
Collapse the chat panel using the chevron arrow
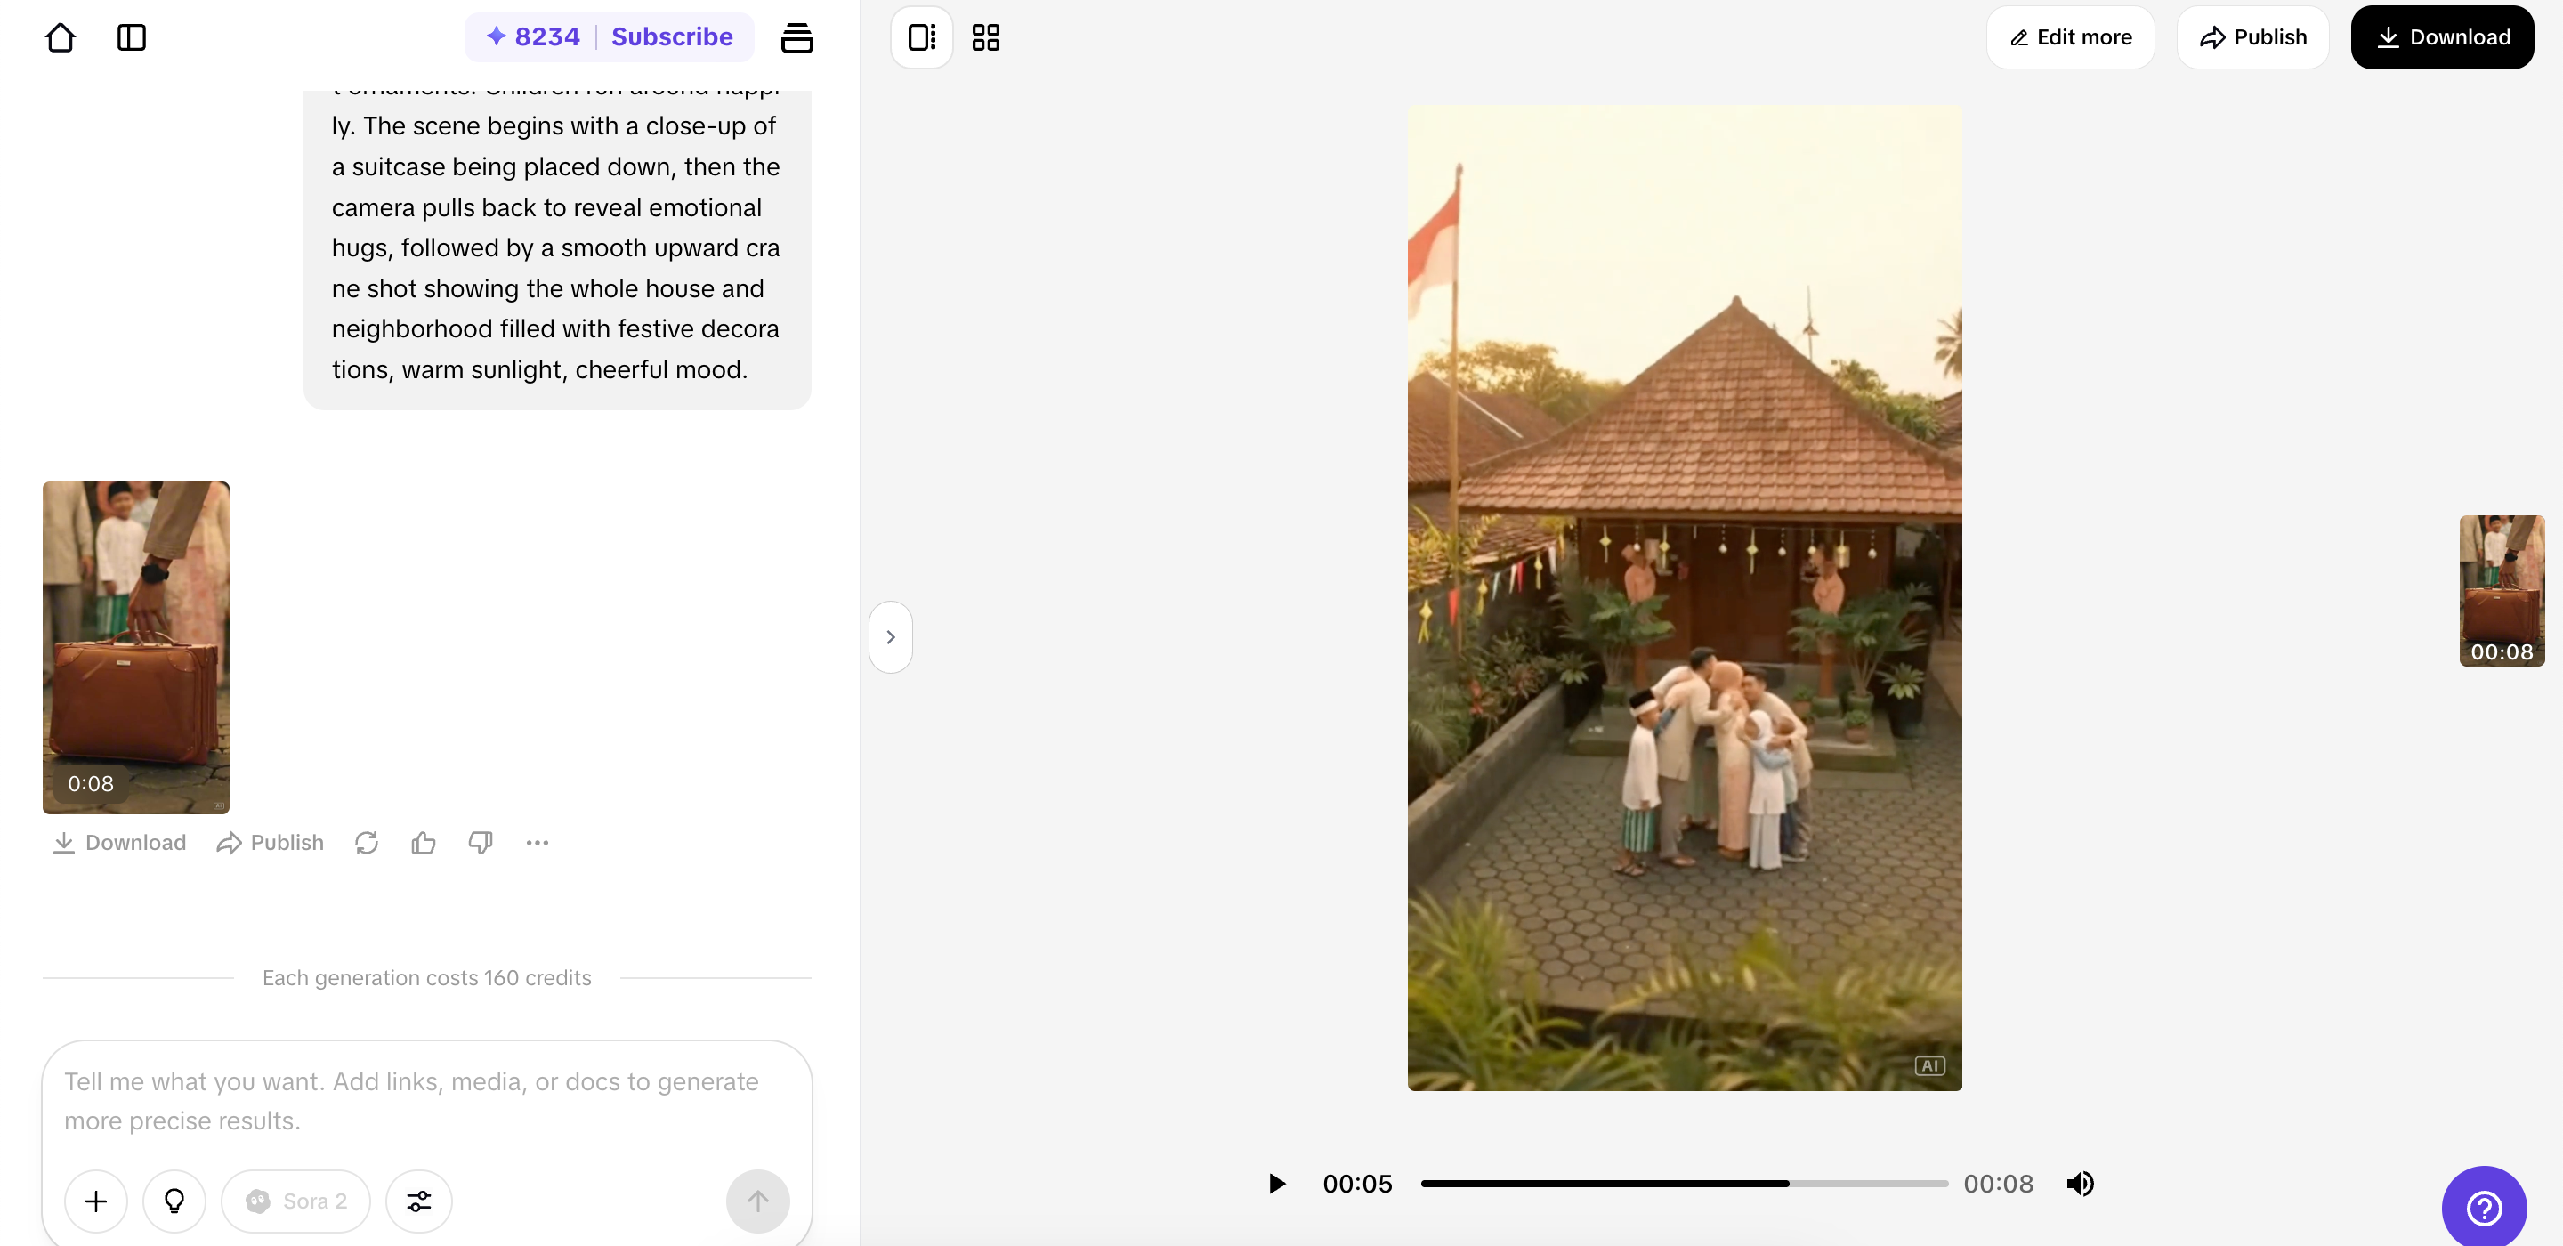pos(891,637)
